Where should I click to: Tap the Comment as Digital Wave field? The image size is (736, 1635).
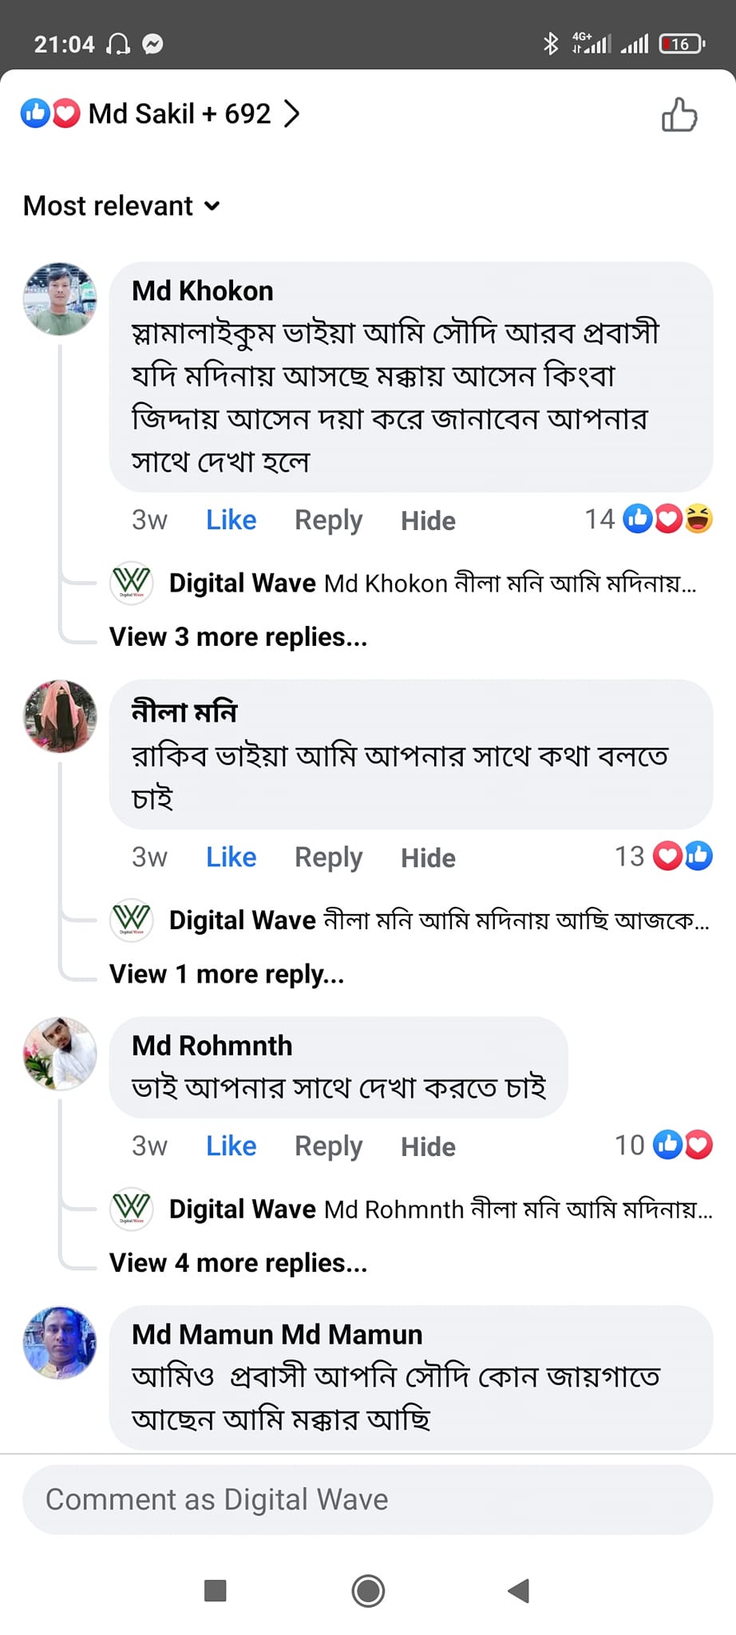pos(367,1499)
